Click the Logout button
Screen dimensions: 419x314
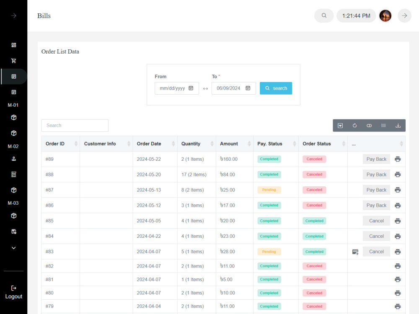point(14,292)
